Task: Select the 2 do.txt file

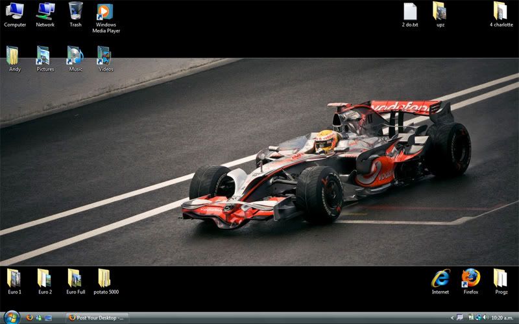Action: 410,12
